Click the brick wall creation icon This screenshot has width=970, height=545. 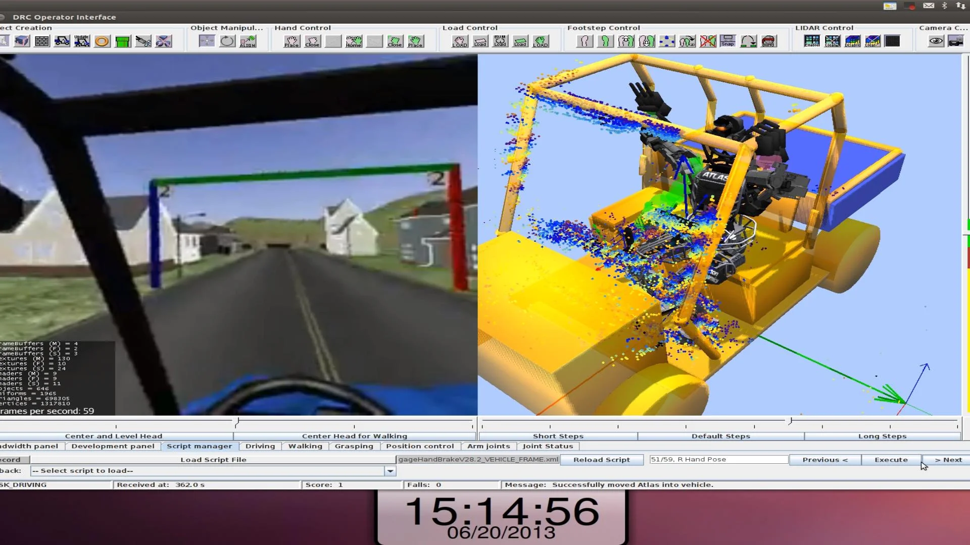[42, 41]
